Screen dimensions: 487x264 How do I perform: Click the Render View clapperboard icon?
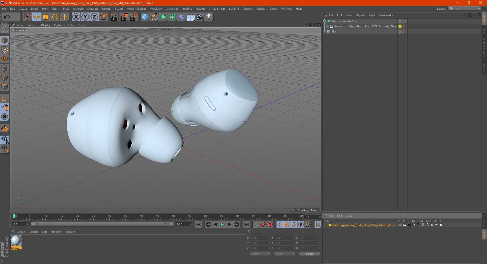point(115,17)
